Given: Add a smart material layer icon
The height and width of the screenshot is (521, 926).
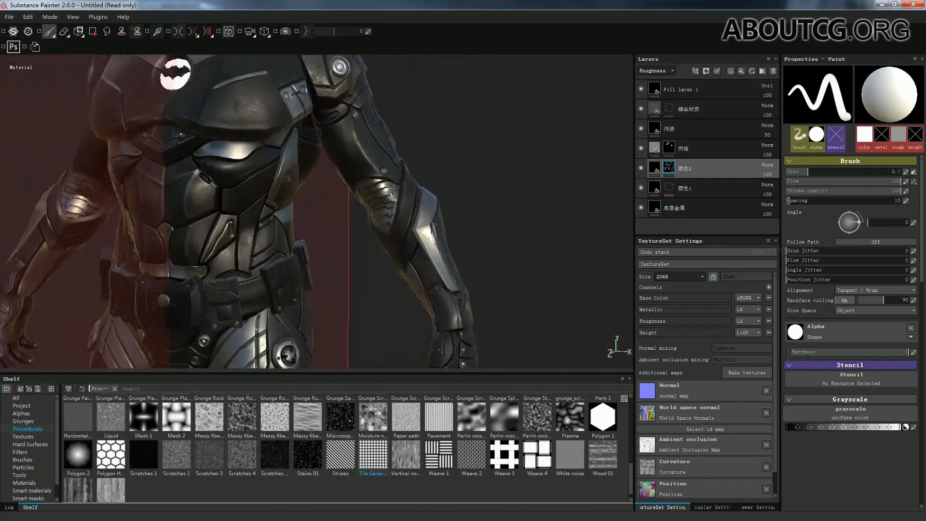Looking at the screenshot, I should click(752, 71).
